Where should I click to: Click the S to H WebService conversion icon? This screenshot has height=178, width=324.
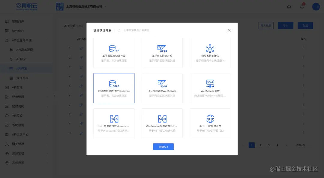pos(162,119)
